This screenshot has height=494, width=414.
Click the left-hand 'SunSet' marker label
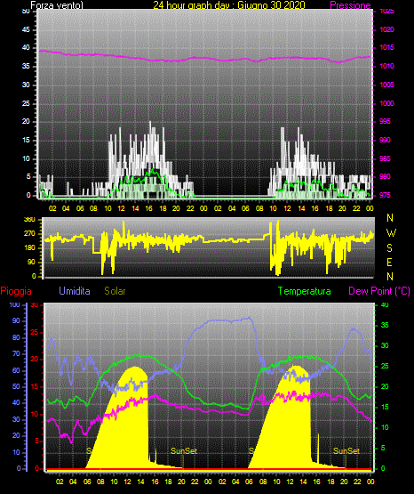[x=184, y=451]
